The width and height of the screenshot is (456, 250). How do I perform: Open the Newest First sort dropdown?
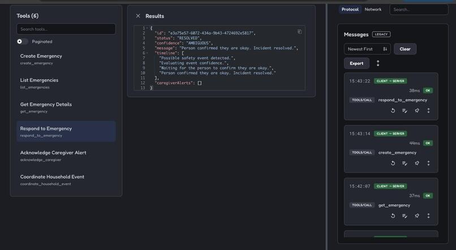click(367, 49)
